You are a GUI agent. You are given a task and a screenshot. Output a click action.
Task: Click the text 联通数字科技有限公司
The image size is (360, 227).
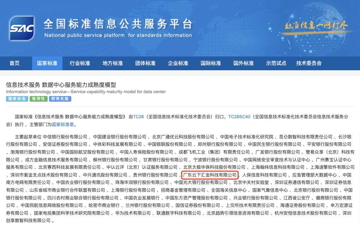coord(179,213)
